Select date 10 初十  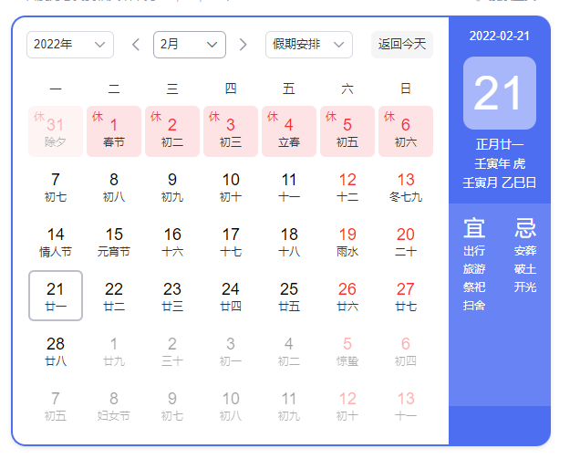tap(231, 186)
